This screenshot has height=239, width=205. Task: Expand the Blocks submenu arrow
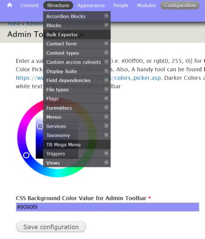(106, 25)
